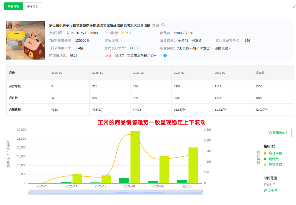The width and height of the screenshot is (296, 205).
Task: Click the cloud download icon after the title
Action: [162, 25]
